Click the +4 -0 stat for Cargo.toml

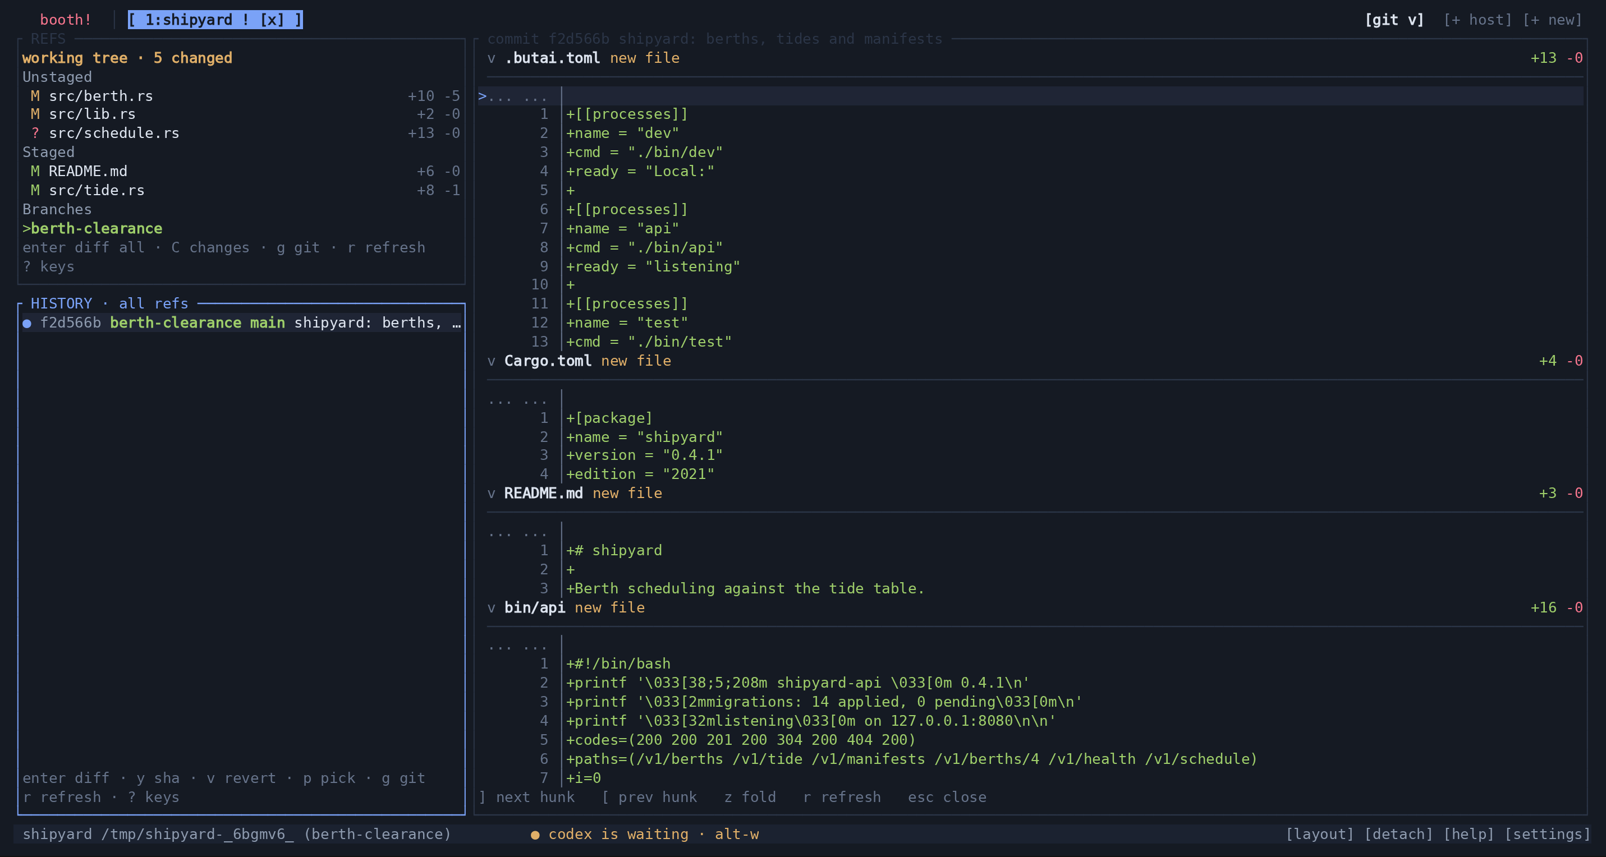pos(1561,361)
